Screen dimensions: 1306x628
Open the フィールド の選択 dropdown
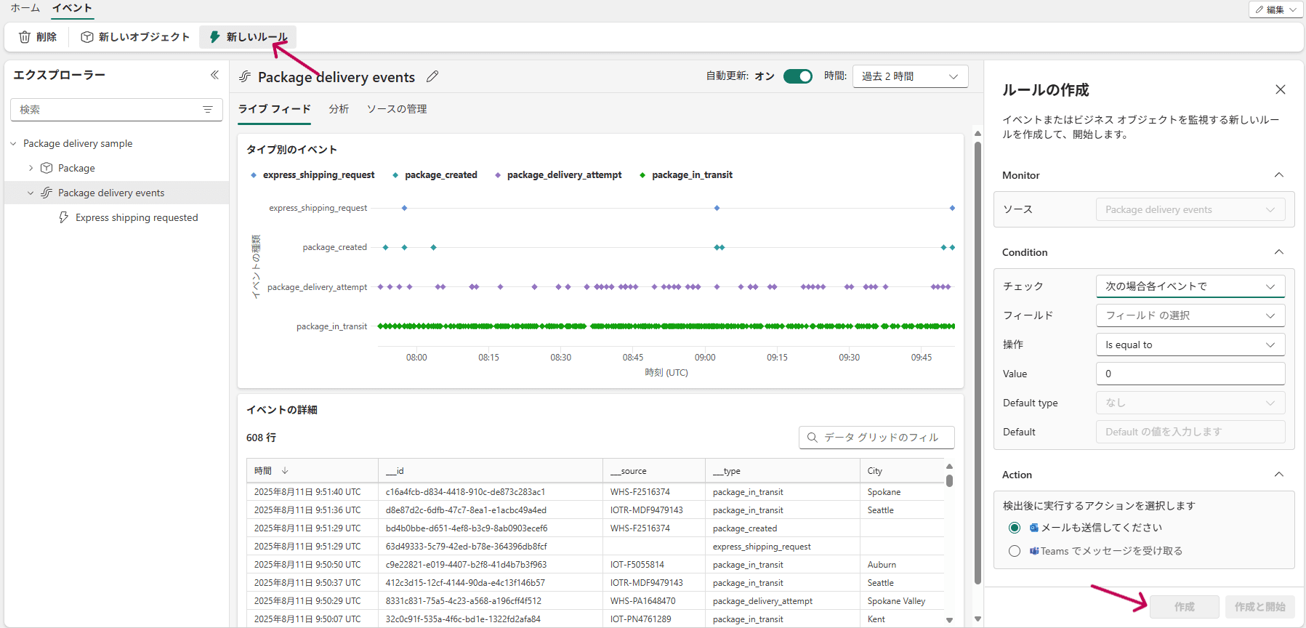pyautogui.click(x=1190, y=315)
